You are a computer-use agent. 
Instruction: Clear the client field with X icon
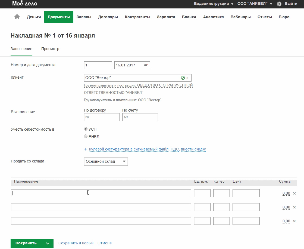187,78
